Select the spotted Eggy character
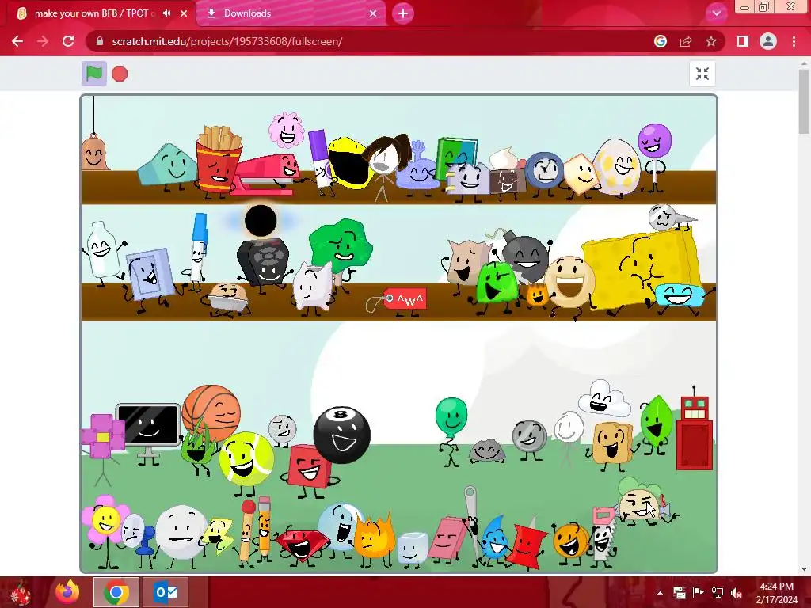Image resolution: width=811 pixels, height=608 pixels. tap(616, 166)
